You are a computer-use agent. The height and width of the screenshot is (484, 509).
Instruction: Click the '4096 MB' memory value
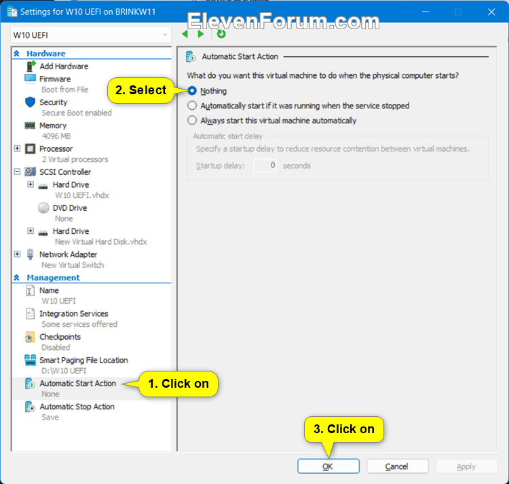click(x=56, y=136)
